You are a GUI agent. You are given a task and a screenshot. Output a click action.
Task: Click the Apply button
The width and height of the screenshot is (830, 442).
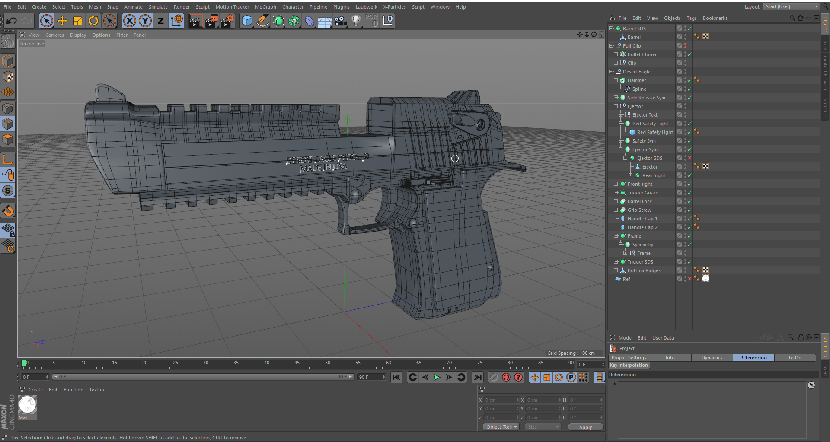tap(585, 427)
